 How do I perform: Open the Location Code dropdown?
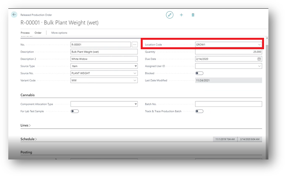259,44
